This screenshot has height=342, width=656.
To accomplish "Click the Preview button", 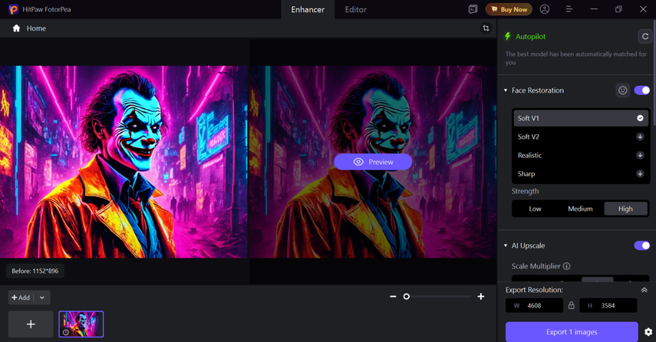I will pos(373,162).
